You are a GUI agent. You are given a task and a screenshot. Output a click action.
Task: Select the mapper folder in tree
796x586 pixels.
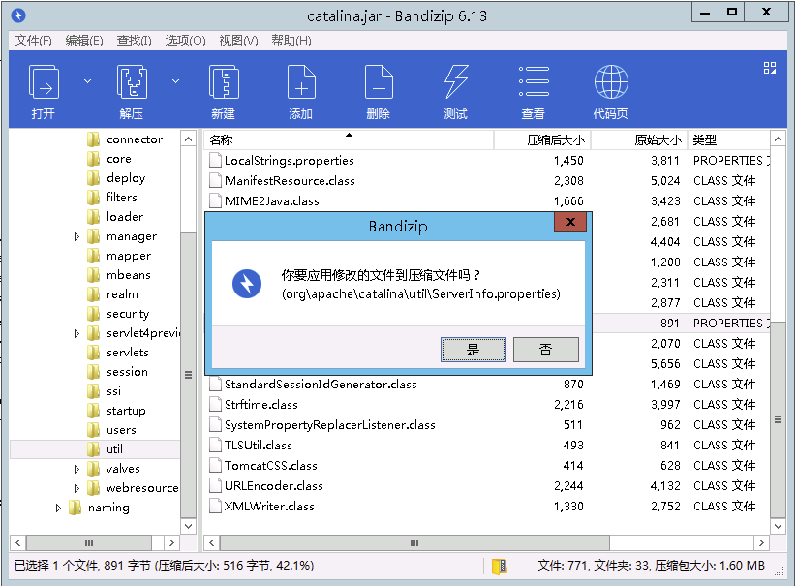[119, 256]
